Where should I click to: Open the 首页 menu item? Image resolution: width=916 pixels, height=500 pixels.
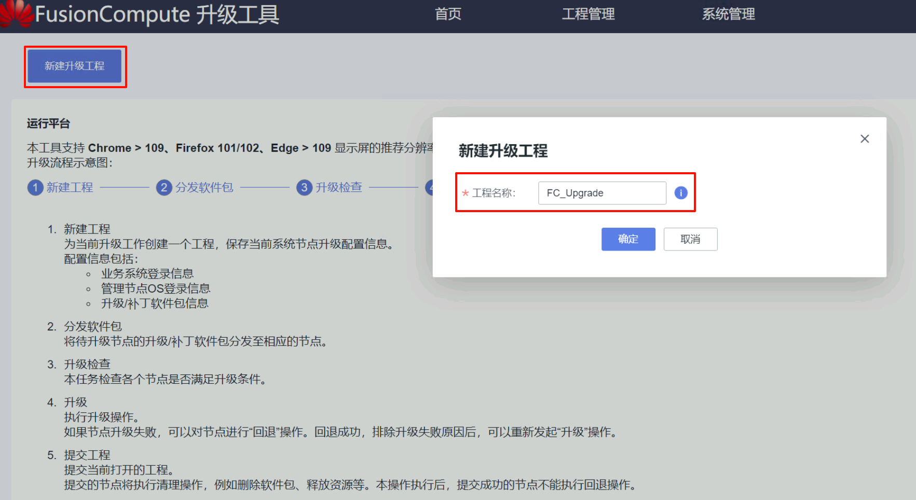[447, 14]
